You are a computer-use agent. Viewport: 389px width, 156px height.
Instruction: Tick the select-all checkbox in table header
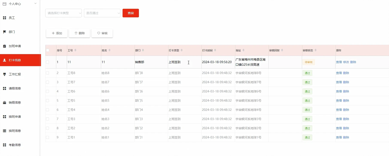click(x=48, y=50)
